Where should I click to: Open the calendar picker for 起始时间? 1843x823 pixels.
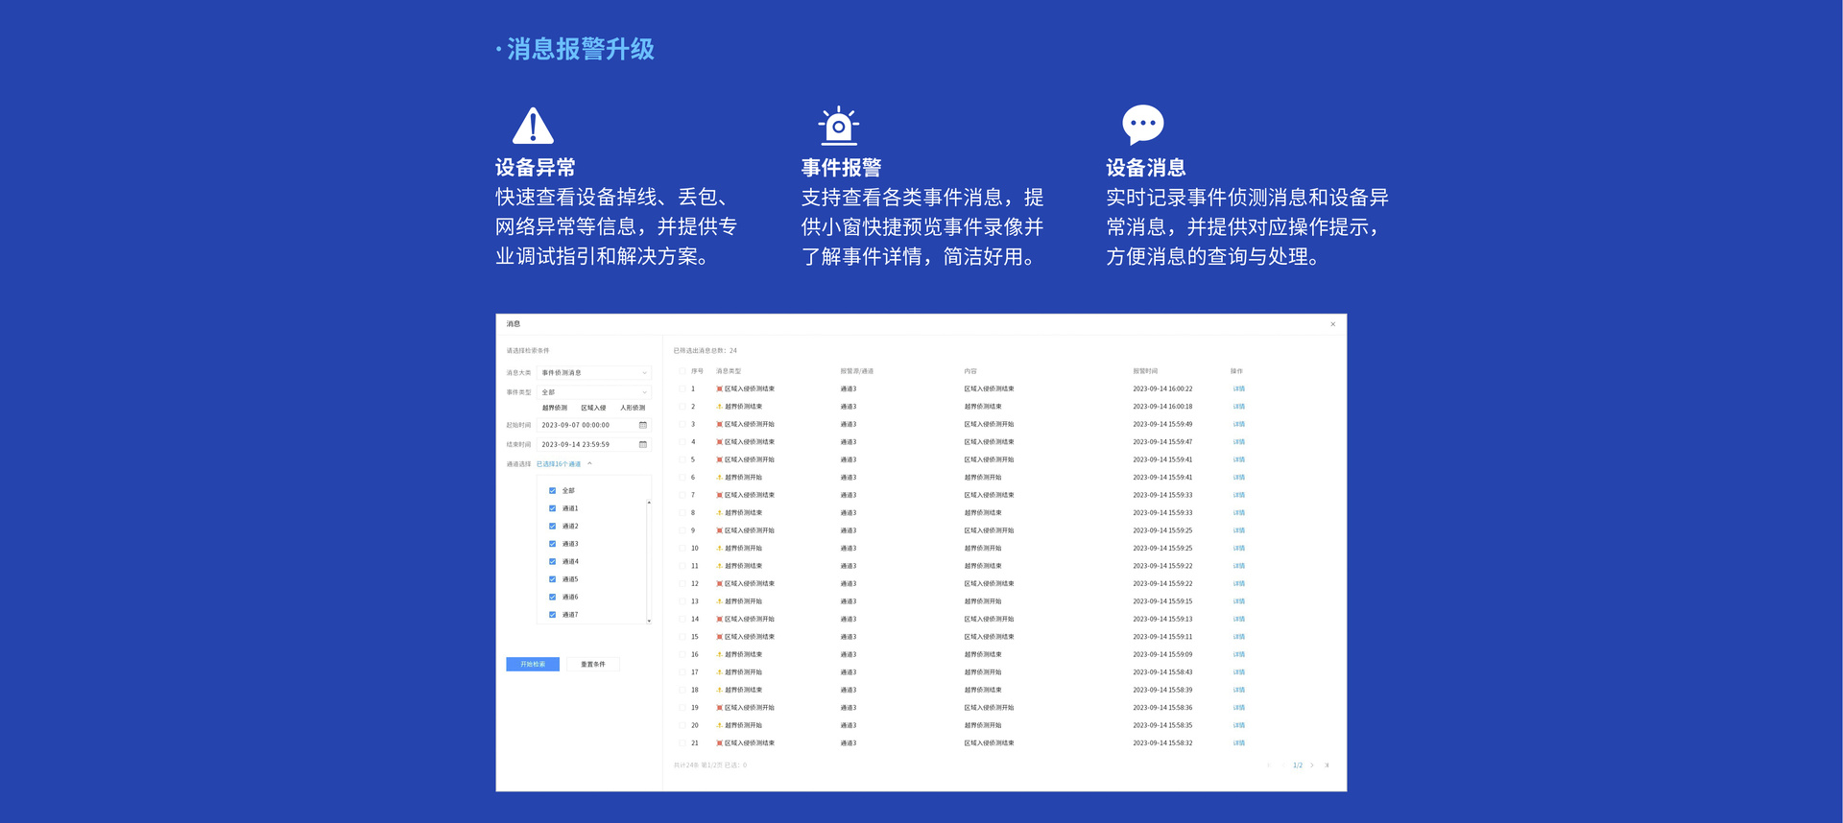click(643, 425)
